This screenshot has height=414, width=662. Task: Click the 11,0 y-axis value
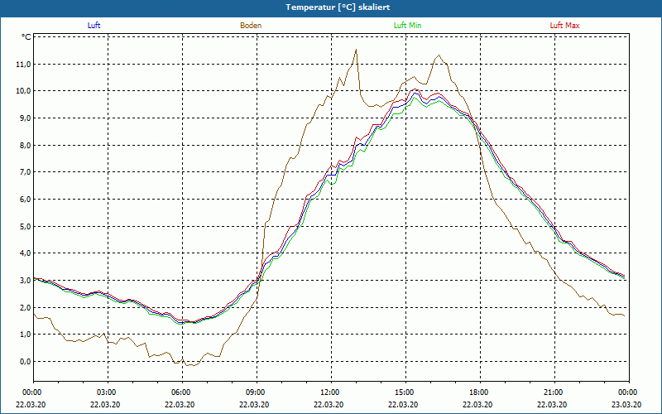(24, 65)
